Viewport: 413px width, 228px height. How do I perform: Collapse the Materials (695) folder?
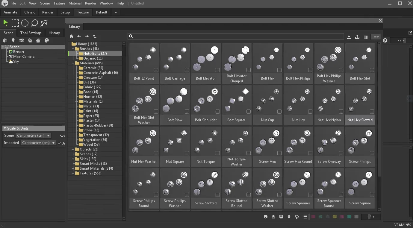click(x=73, y=63)
